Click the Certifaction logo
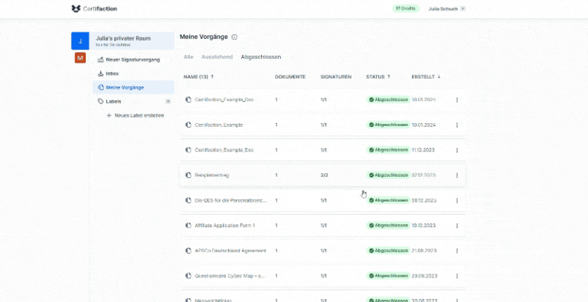The width and height of the screenshot is (588, 302). tap(94, 8)
